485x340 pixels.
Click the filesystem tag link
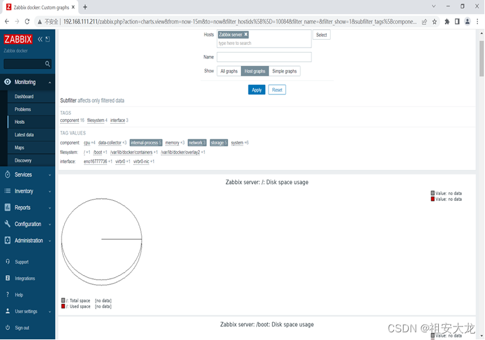[95, 120]
